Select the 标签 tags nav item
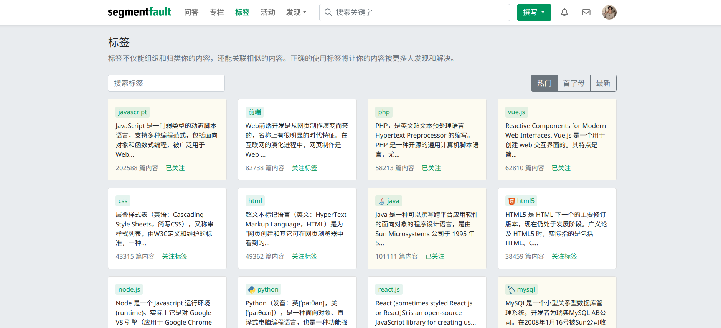Viewport: 721px width, 328px height. tap(242, 12)
